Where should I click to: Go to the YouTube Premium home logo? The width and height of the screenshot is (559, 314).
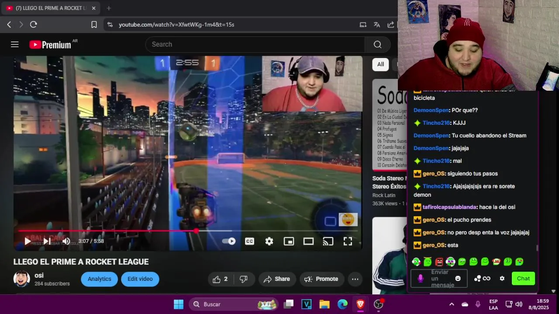pos(50,44)
